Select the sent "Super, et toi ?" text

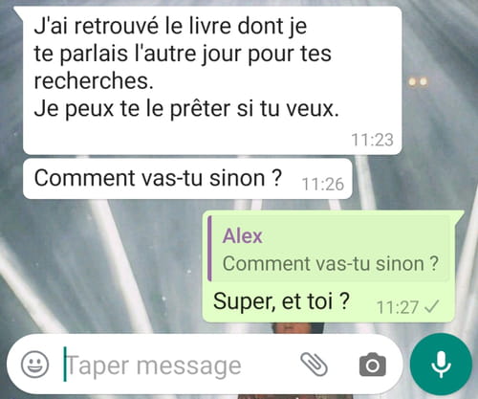(281, 301)
